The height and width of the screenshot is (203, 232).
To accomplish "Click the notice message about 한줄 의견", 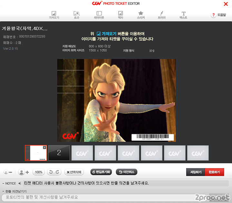I will point(87,183).
